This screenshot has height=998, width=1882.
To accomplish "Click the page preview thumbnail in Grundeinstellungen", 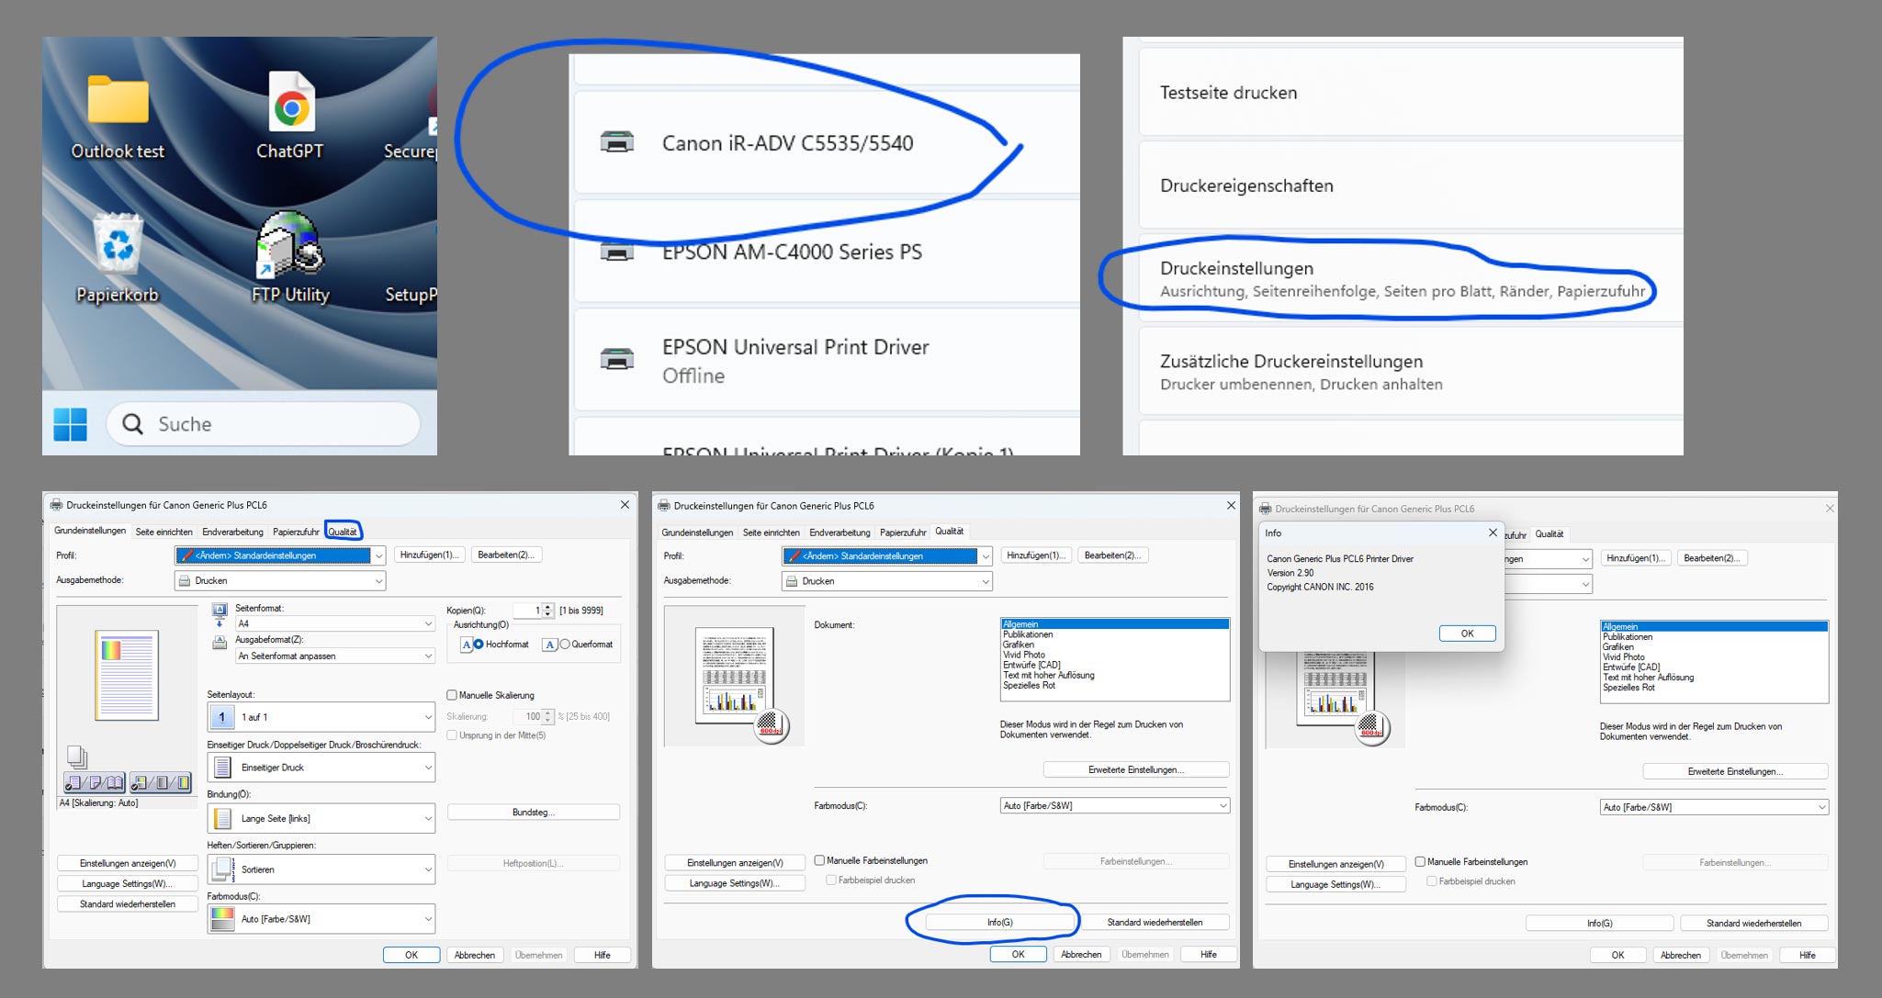I will (127, 675).
